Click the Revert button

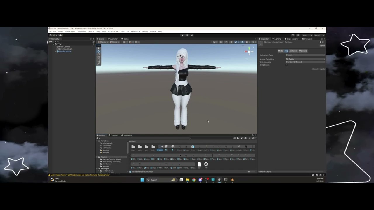[315, 69]
